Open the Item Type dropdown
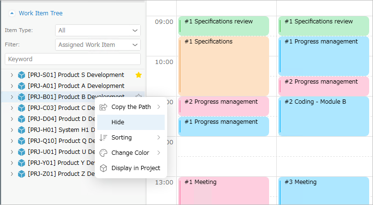The image size is (373, 205). pos(98,31)
